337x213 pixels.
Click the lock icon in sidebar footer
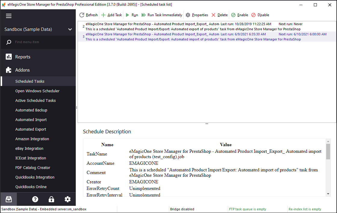(x=51, y=199)
